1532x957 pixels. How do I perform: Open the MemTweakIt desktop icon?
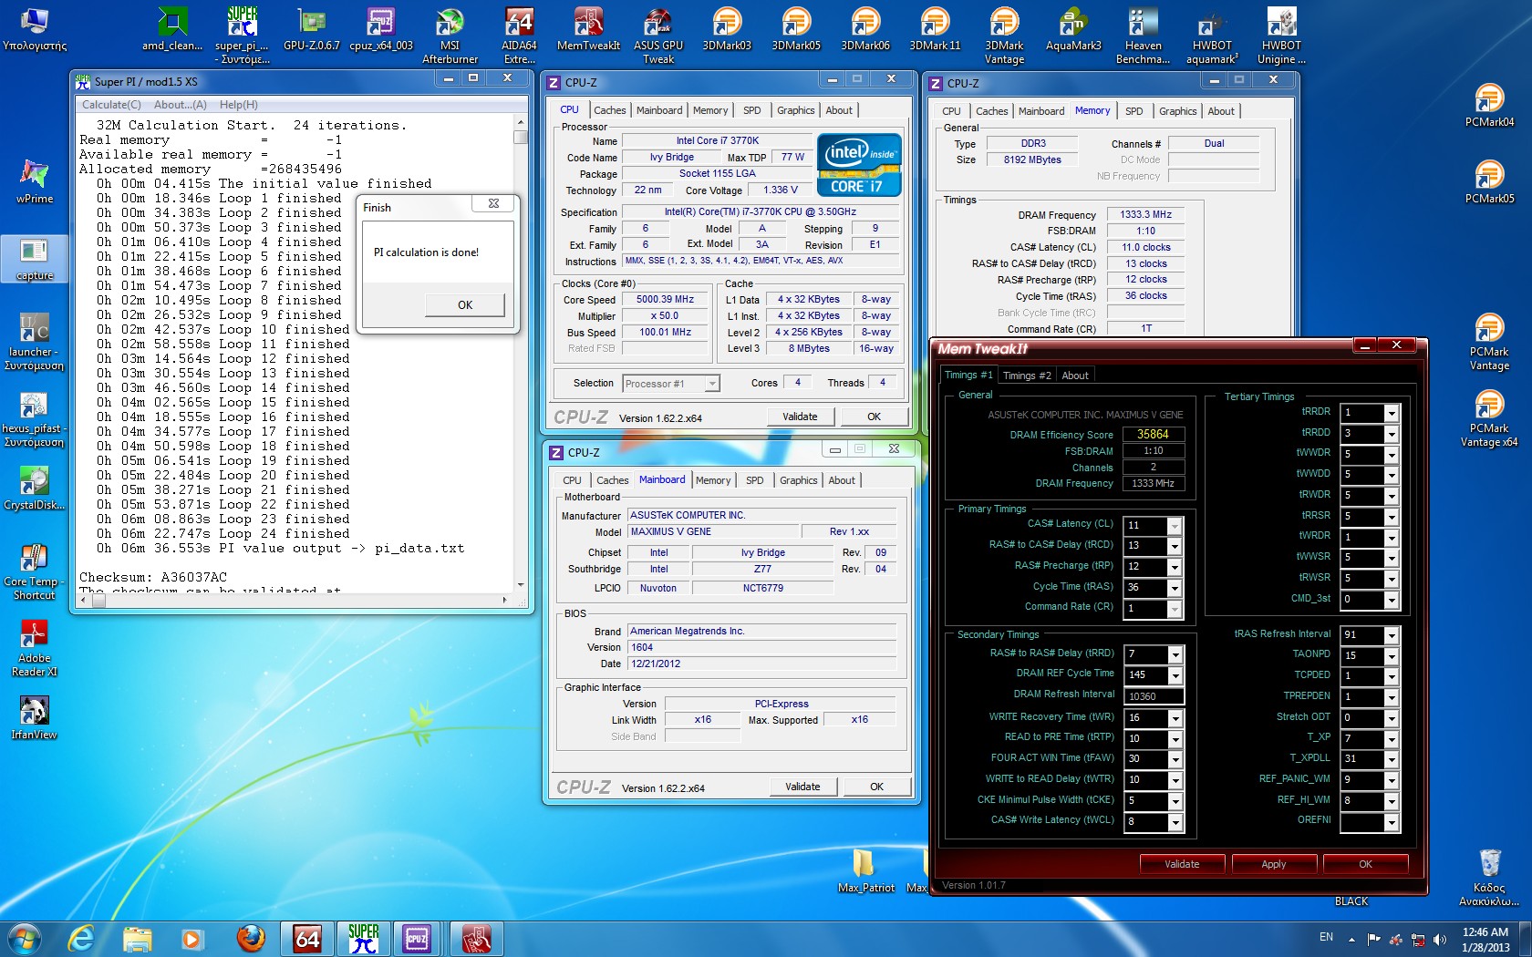coord(588,30)
